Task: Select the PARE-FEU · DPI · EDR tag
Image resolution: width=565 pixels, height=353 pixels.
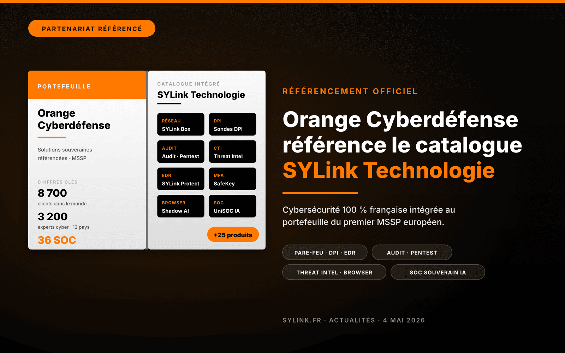Action: (325, 252)
